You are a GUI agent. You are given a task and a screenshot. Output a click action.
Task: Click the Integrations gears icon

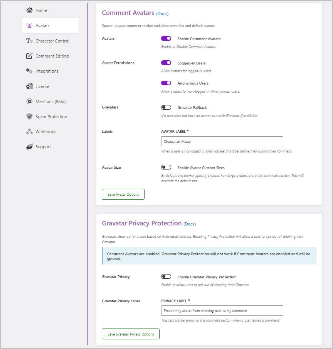(x=29, y=71)
